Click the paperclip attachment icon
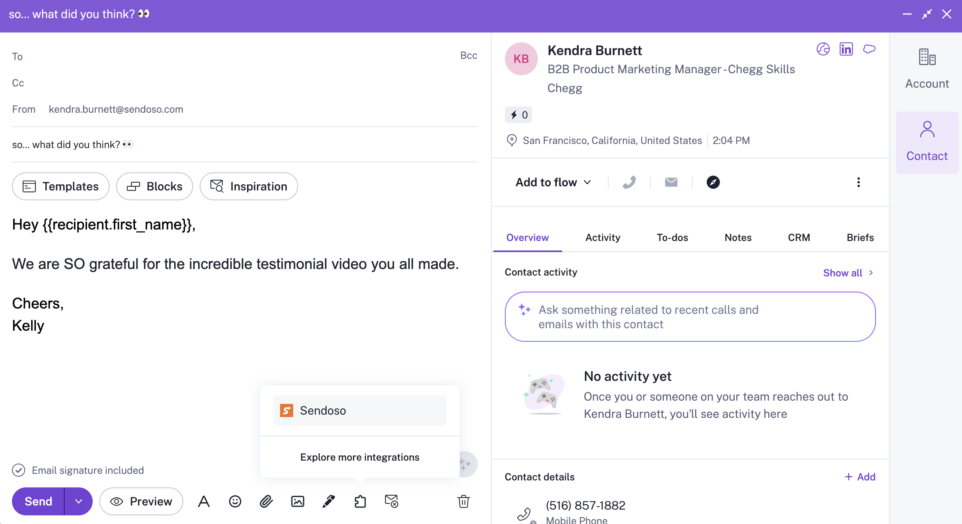This screenshot has width=962, height=524. [266, 501]
